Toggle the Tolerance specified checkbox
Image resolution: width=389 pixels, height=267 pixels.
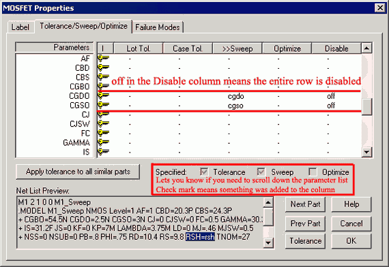[204, 172]
